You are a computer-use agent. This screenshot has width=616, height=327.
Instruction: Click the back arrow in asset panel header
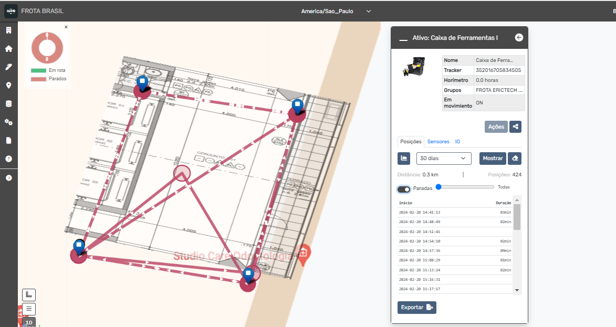519,38
